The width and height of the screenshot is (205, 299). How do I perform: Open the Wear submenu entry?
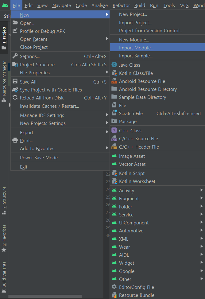point(157,247)
